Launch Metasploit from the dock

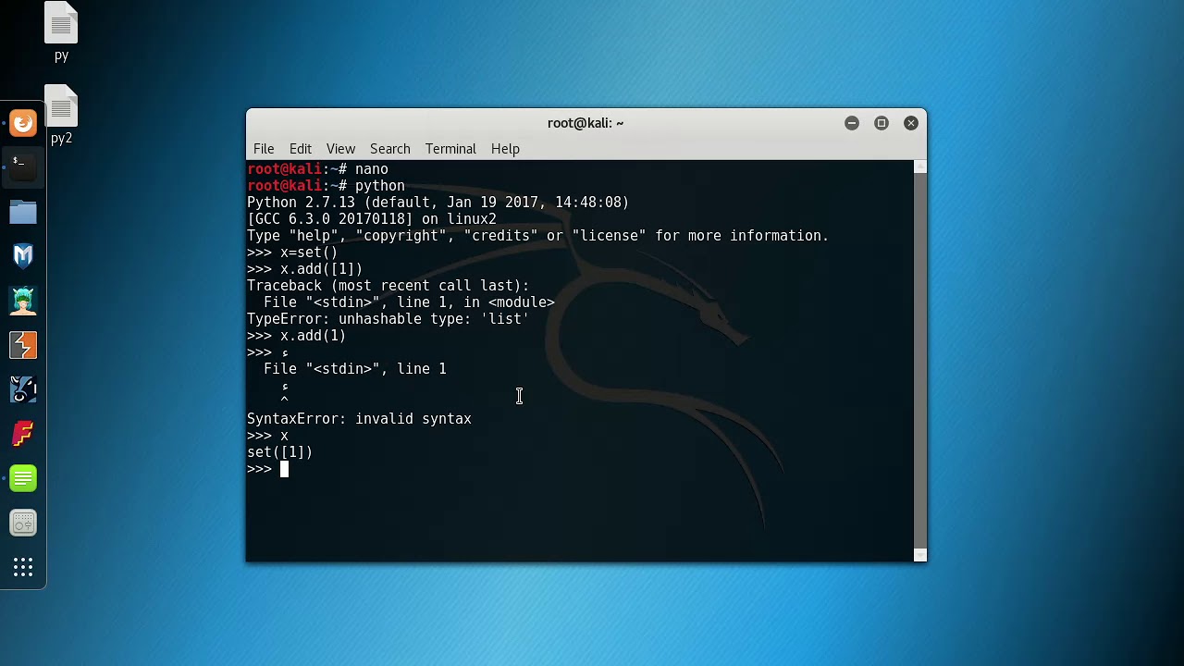23,256
